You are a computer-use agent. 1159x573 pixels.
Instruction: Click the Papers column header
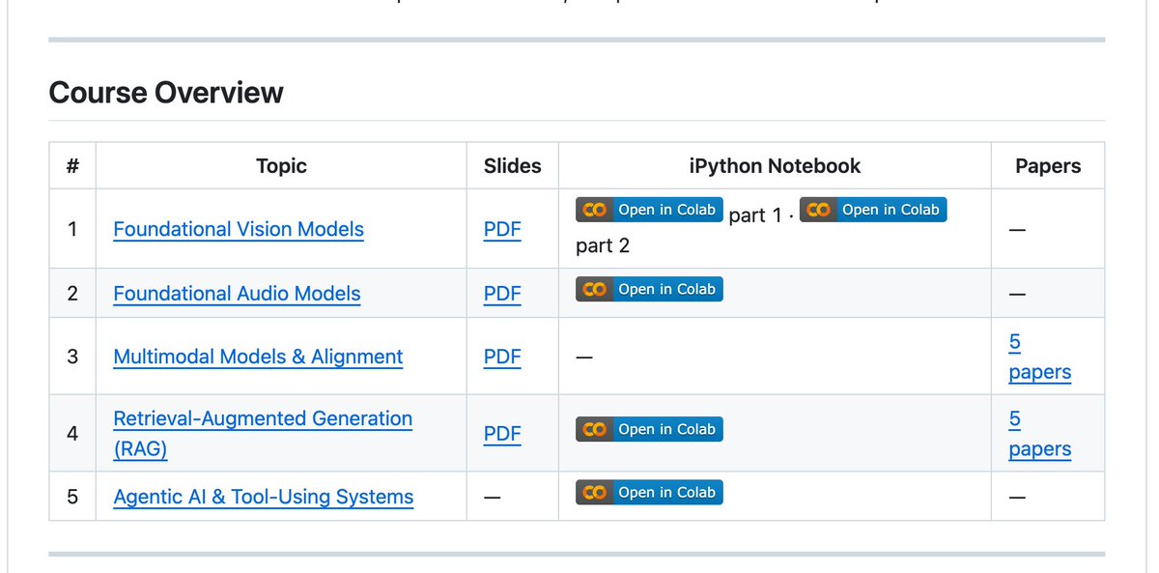point(1048,166)
